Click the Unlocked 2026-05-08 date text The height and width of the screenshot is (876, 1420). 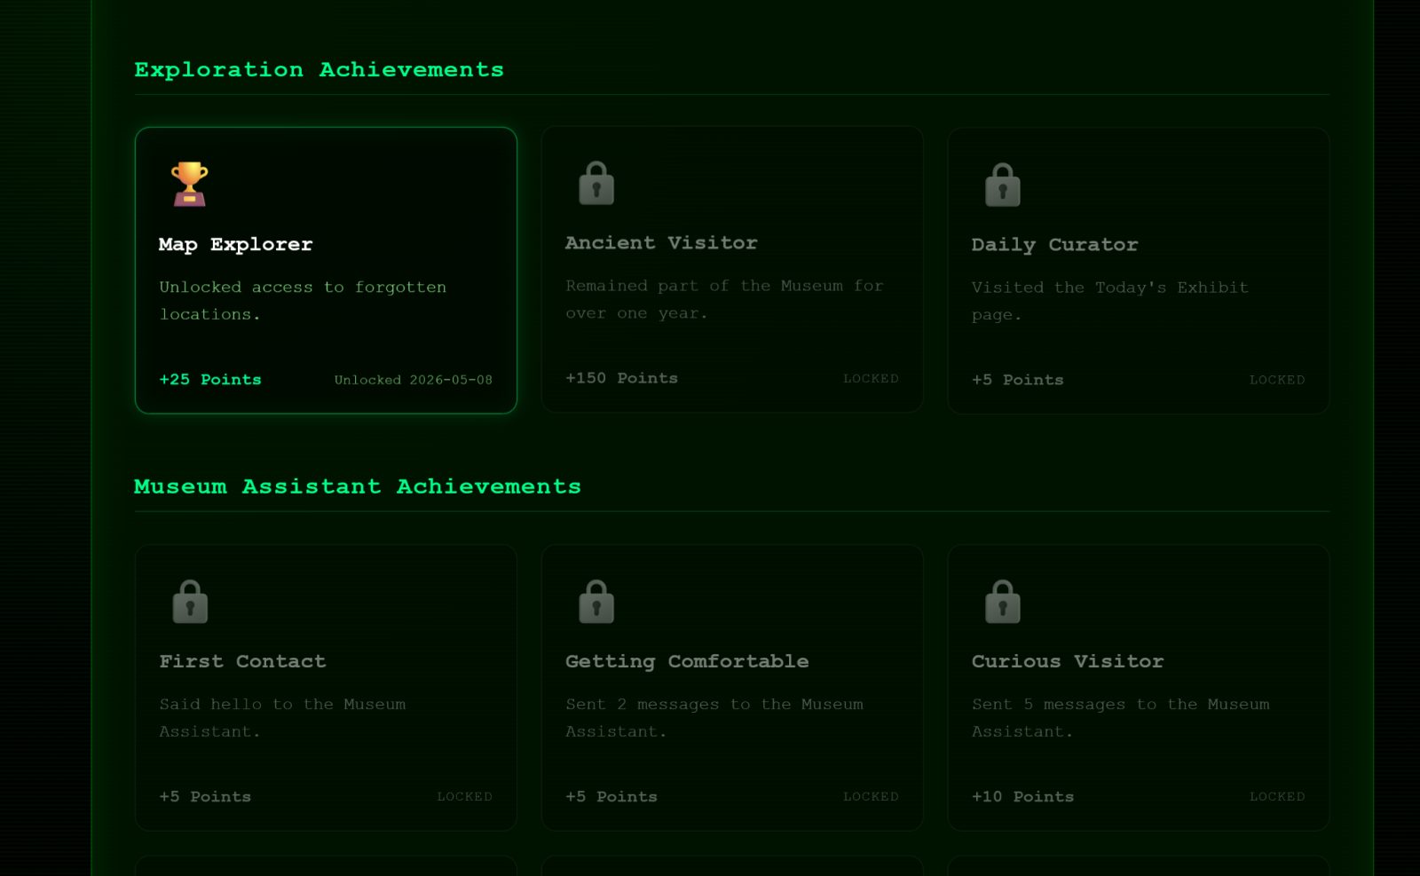point(413,380)
